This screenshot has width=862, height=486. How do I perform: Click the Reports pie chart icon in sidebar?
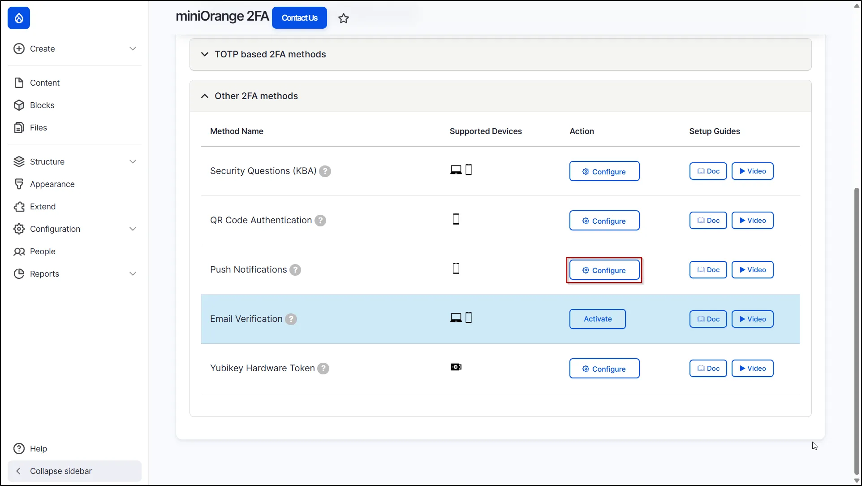pos(19,274)
